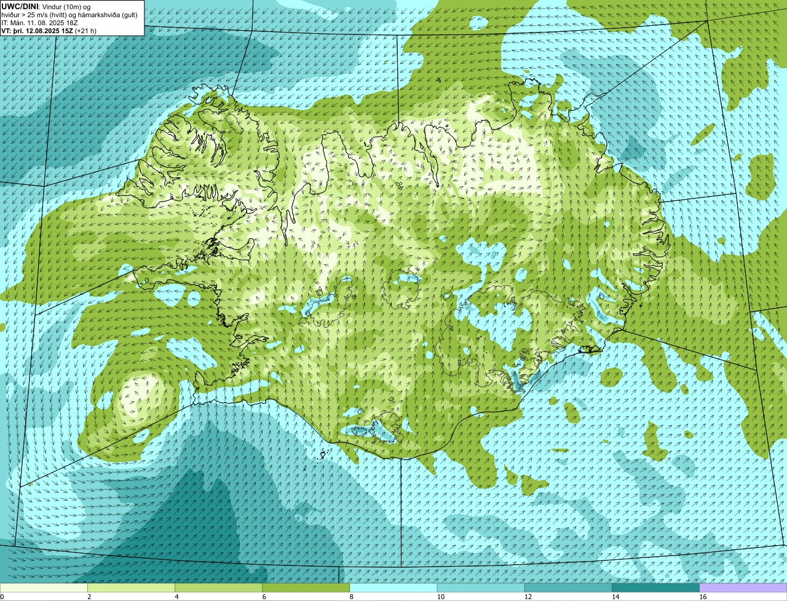The width and height of the screenshot is (787, 601).
Task: Click the legend scale value '12'
Action: coord(528,597)
